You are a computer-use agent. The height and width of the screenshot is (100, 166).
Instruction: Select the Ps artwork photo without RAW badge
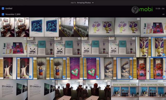[37, 27]
